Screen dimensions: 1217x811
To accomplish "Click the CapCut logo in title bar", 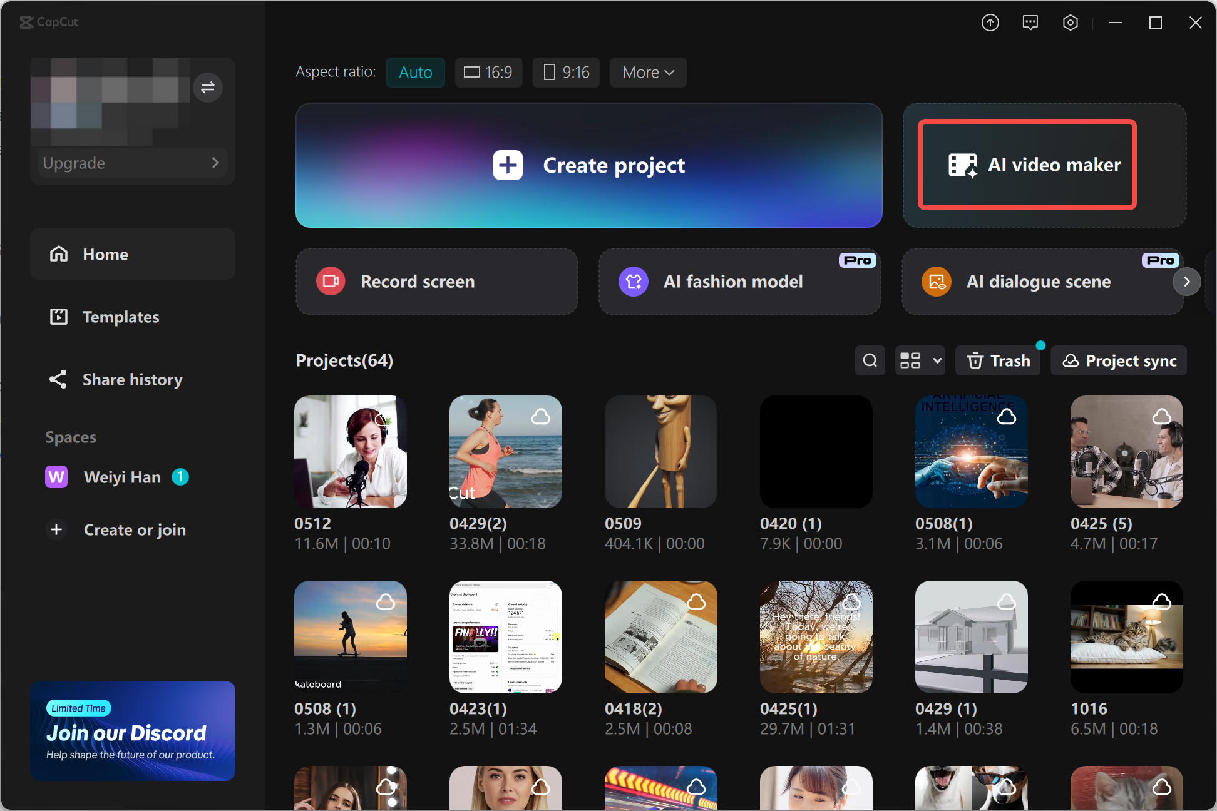I will 49,23.
